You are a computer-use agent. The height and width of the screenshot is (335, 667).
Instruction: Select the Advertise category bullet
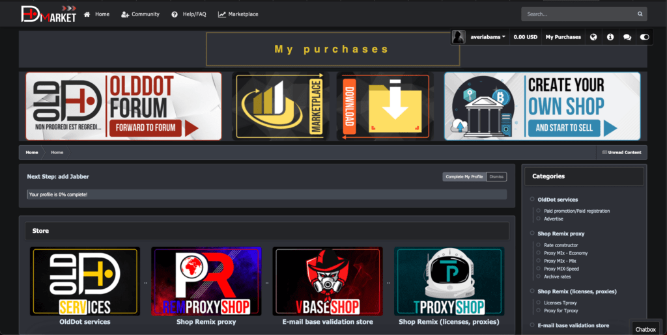pos(539,219)
